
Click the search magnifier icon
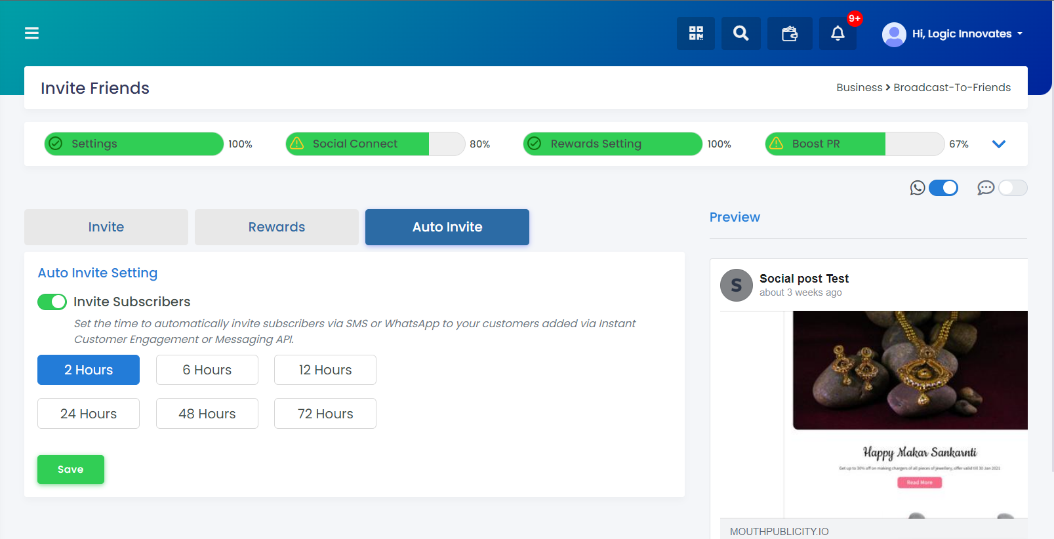(741, 33)
